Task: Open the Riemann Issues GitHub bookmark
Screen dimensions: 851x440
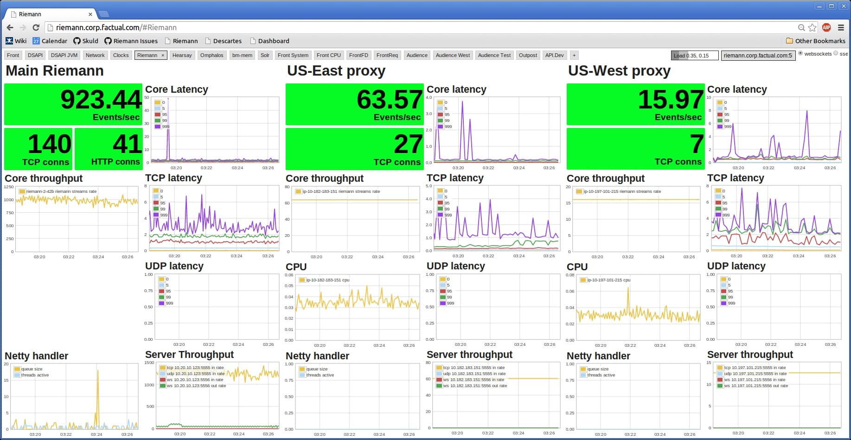Action: point(131,41)
